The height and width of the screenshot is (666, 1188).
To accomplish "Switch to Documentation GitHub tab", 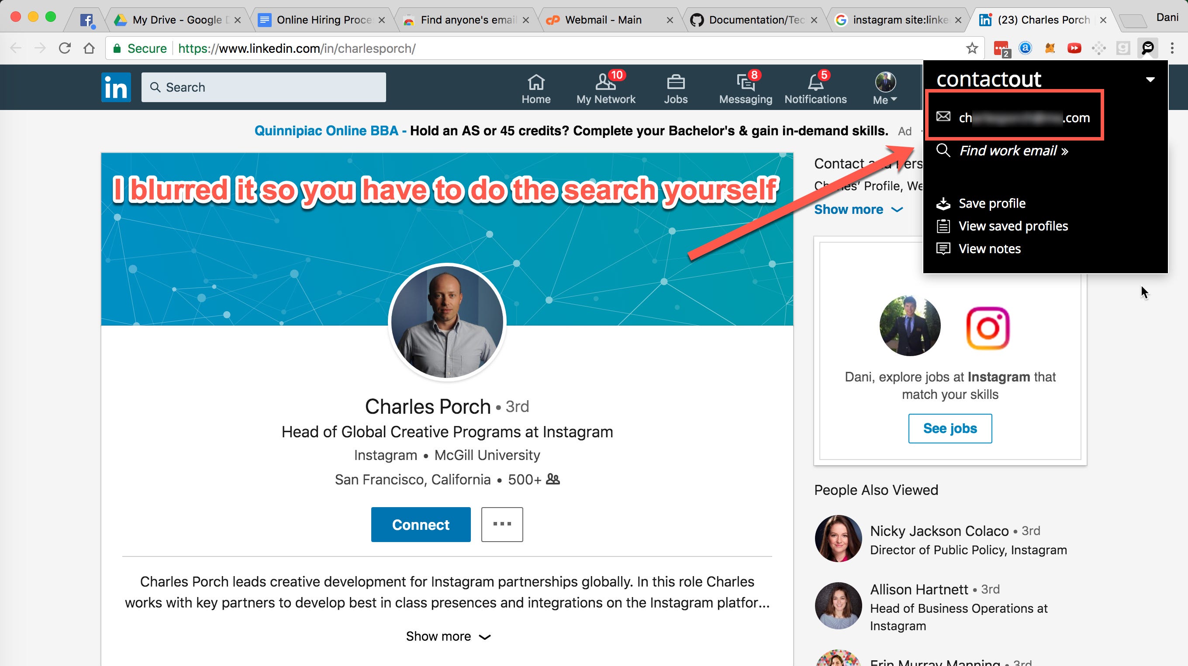I will 754,19.
